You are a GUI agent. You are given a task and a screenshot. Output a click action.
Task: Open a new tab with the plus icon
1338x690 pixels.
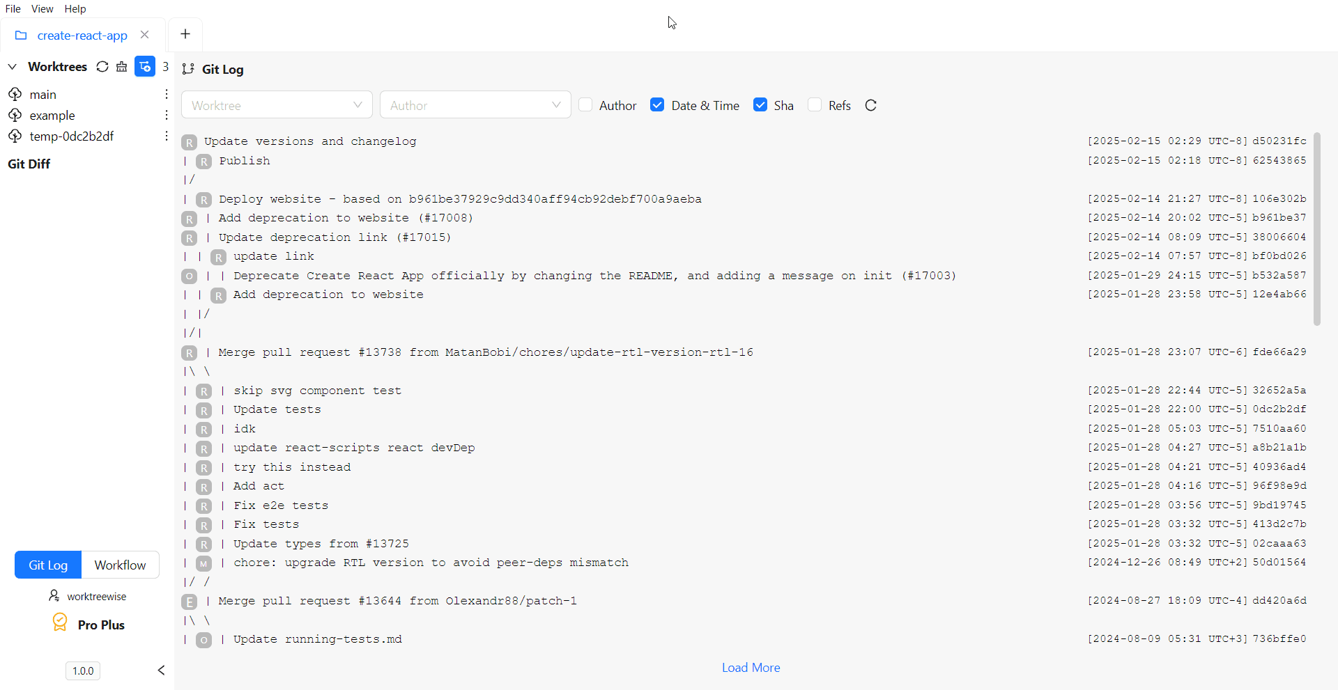click(x=185, y=33)
